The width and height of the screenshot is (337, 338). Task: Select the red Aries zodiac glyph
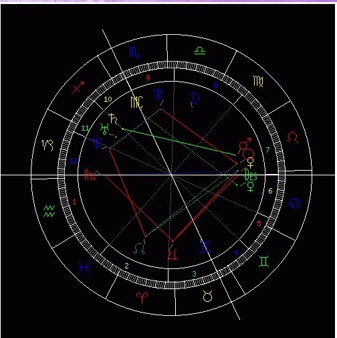142,298
